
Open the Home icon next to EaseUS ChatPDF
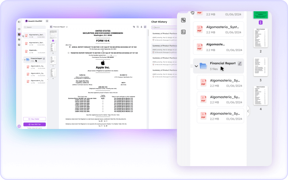[x=47, y=21]
